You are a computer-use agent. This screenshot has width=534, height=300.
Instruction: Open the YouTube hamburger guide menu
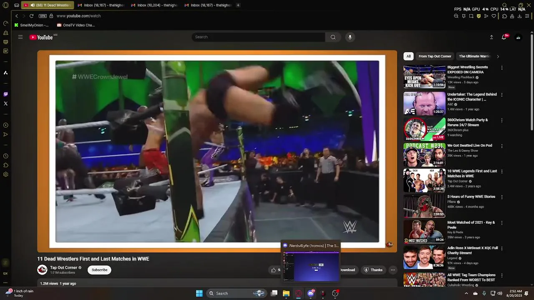tap(20, 37)
